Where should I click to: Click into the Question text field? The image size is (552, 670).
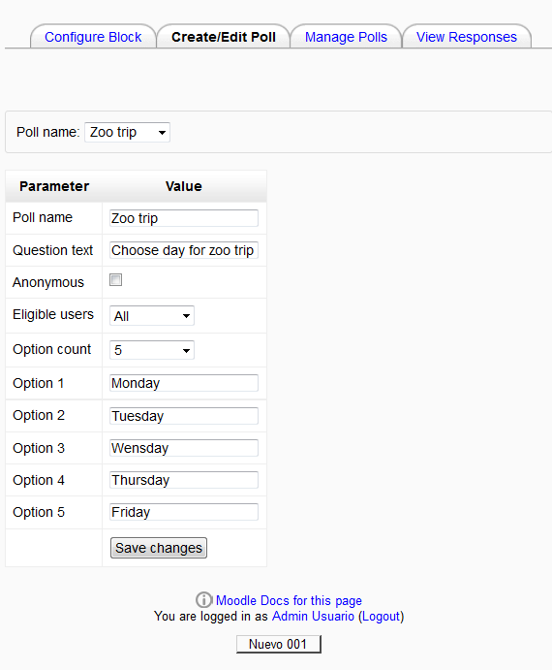(184, 250)
